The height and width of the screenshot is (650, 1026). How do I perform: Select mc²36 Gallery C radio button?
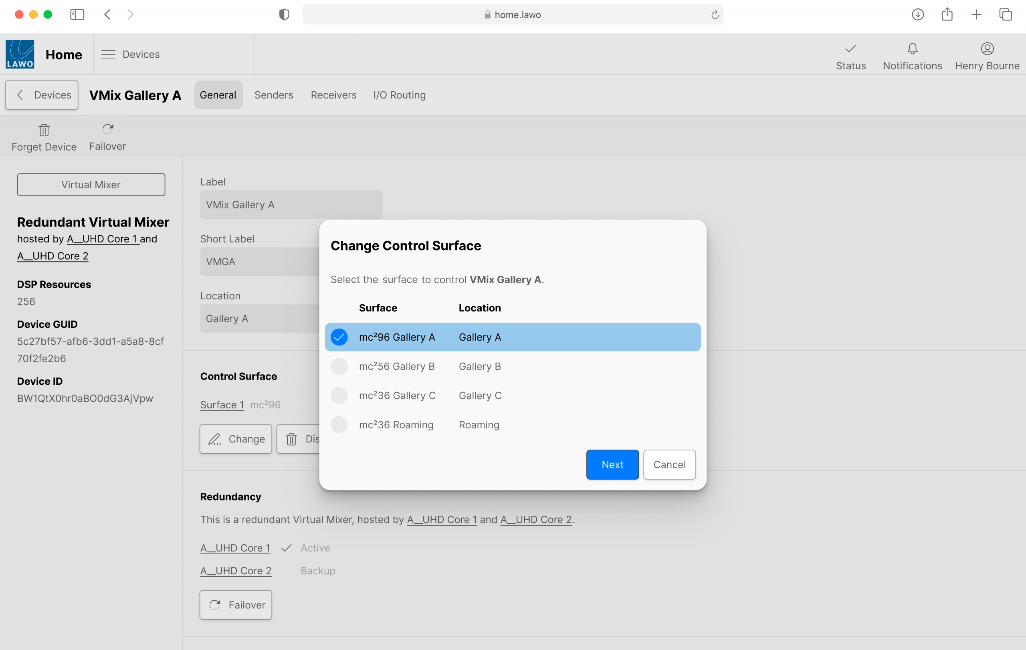[x=339, y=395]
